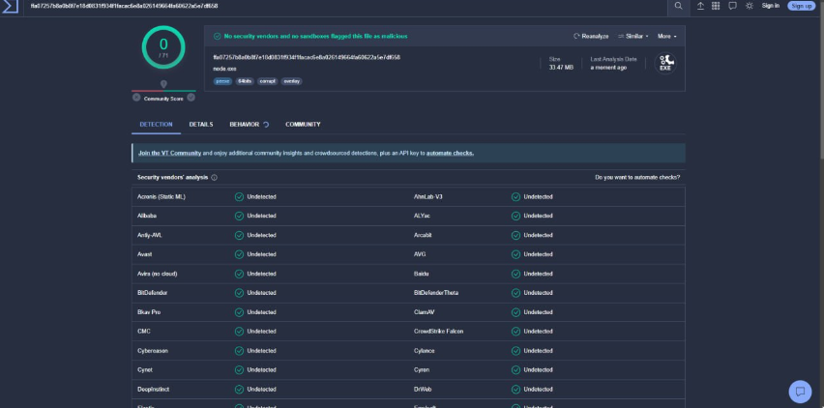Click the AVG undetected check icon
The width and height of the screenshot is (824, 408).
[516, 254]
